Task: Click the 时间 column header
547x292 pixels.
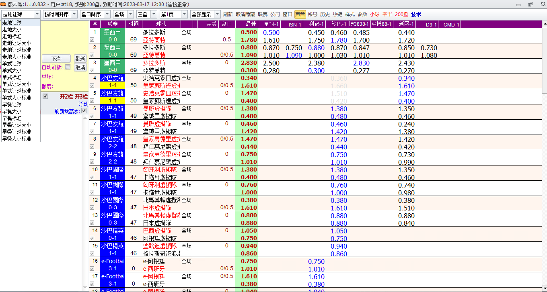Action: [134, 24]
